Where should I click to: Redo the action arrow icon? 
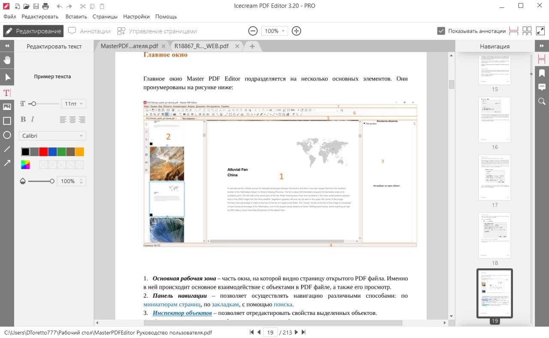click(x=70, y=6)
